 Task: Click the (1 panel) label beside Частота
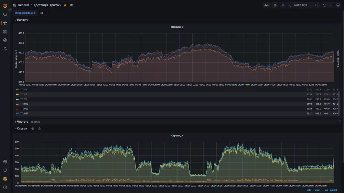coord(35,122)
